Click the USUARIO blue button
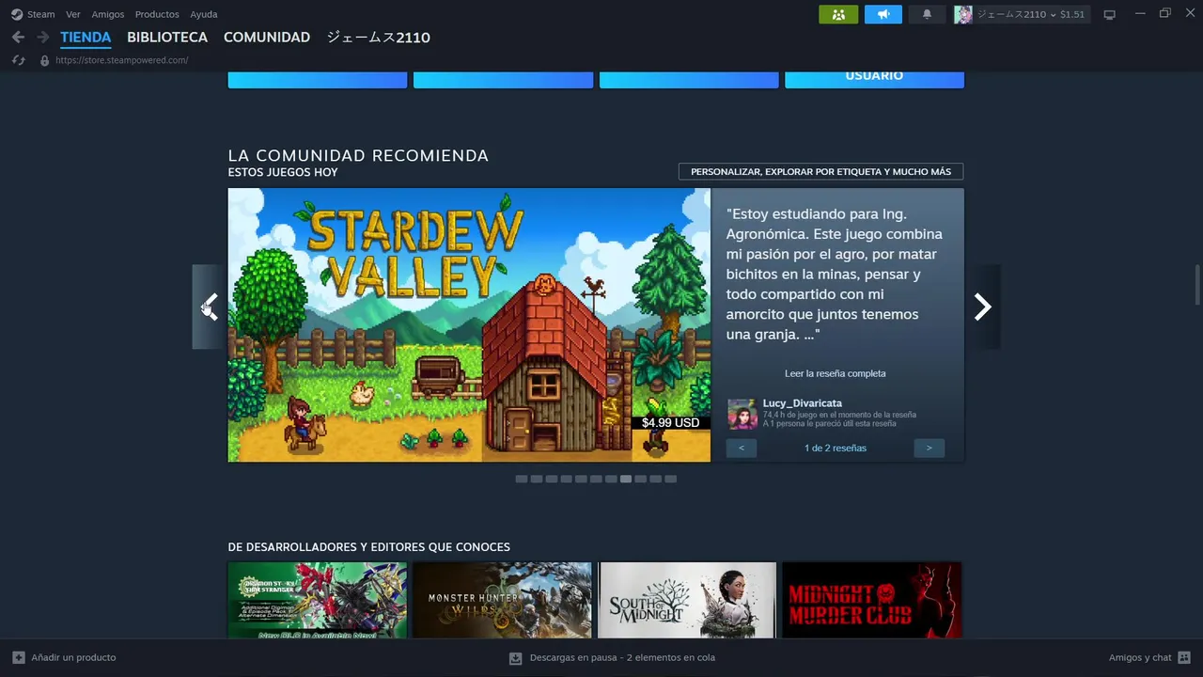 [x=874, y=79]
